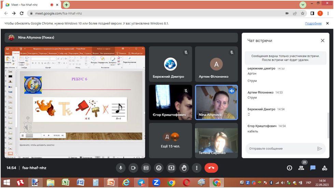The image size is (334, 188).
Task: Click volume icon in slide audio player
Action: 62,135
